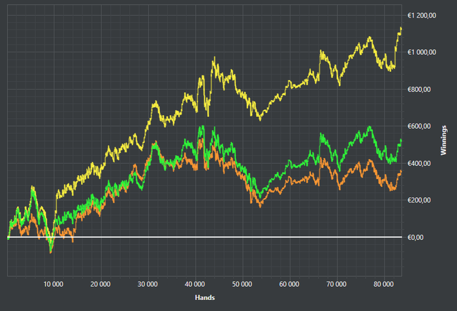Screen dimensions: 457x311
Task: Select the "40 000" hands axis label
Action: coord(195,284)
